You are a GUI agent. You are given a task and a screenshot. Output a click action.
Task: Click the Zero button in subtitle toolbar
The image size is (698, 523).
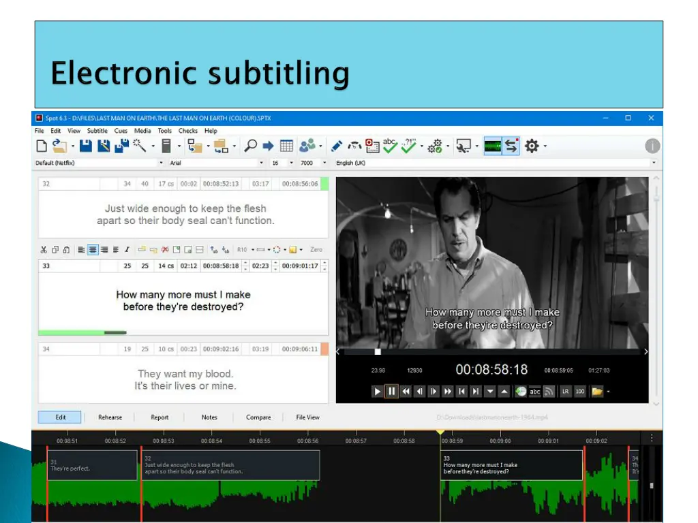point(316,249)
